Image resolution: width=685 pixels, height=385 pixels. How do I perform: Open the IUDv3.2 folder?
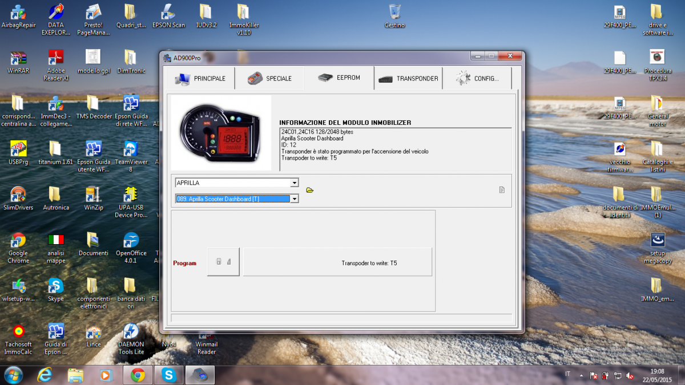pyautogui.click(x=206, y=16)
